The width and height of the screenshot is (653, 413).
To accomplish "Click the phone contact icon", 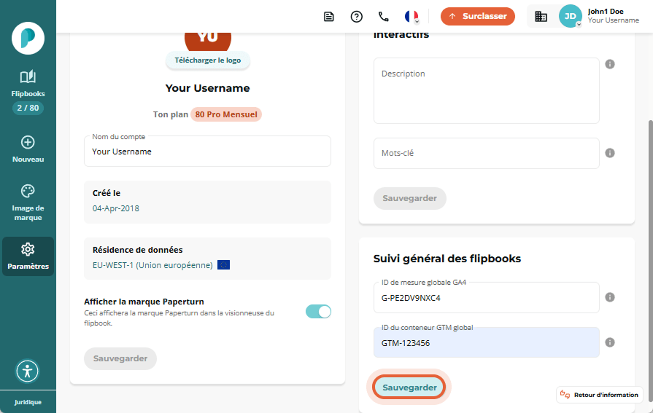I will pyautogui.click(x=384, y=17).
